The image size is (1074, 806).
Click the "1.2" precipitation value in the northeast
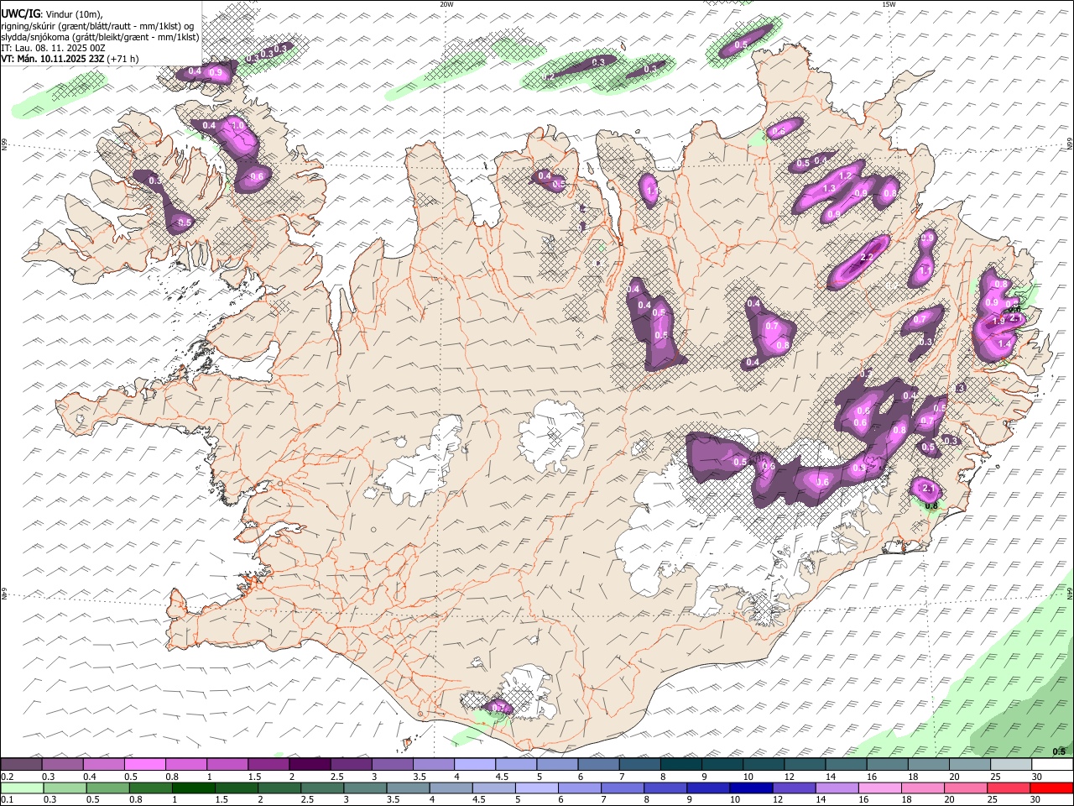(846, 175)
